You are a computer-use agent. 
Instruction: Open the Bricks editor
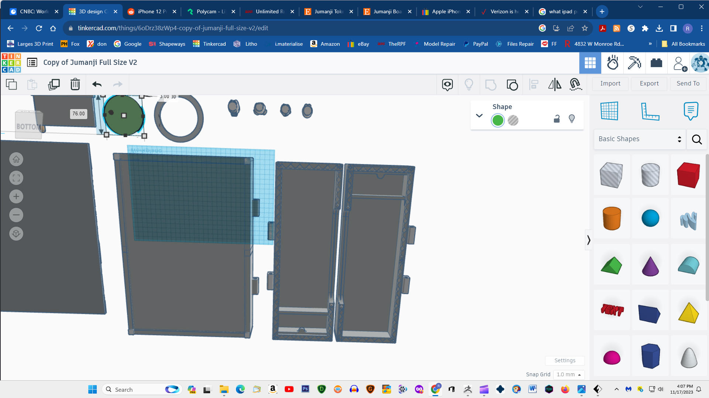[x=656, y=63]
